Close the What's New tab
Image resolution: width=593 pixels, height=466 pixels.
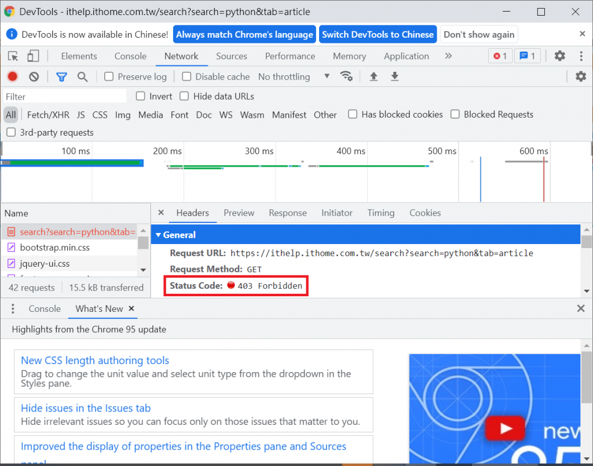[x=131, y=308]
